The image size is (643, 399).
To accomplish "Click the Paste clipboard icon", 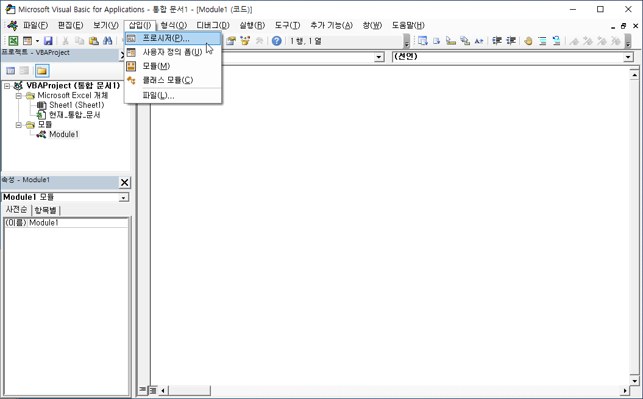I will [x=94, y=41].
